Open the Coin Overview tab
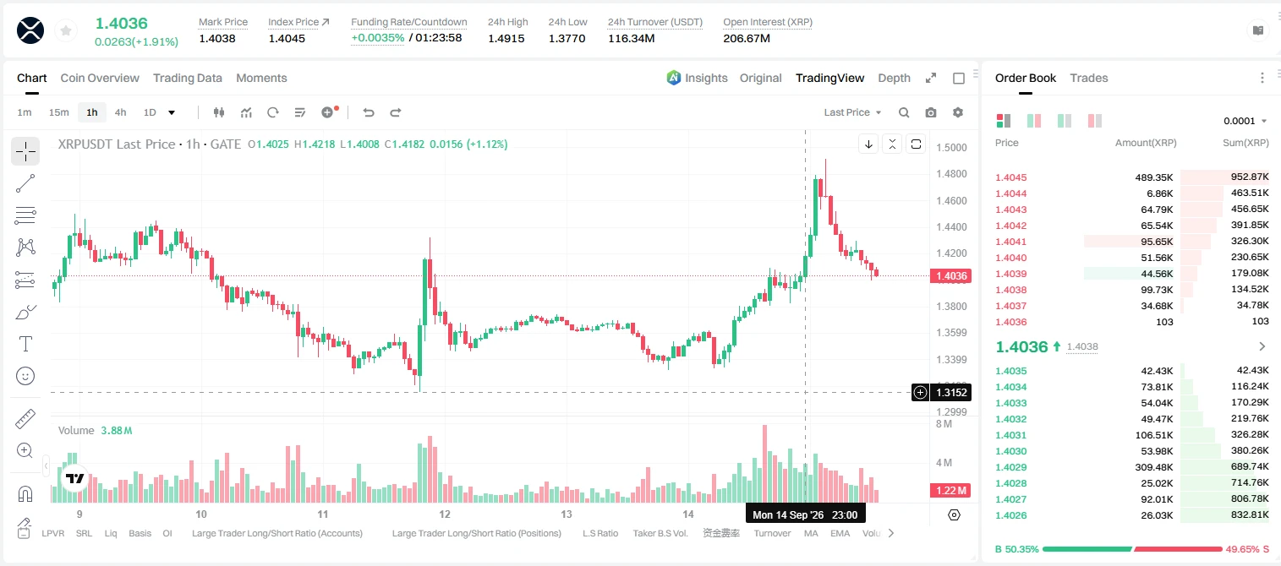 tap(100, 78)
